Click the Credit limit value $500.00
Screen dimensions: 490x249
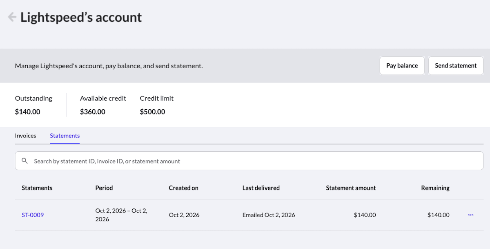click(x=153, y=112)
